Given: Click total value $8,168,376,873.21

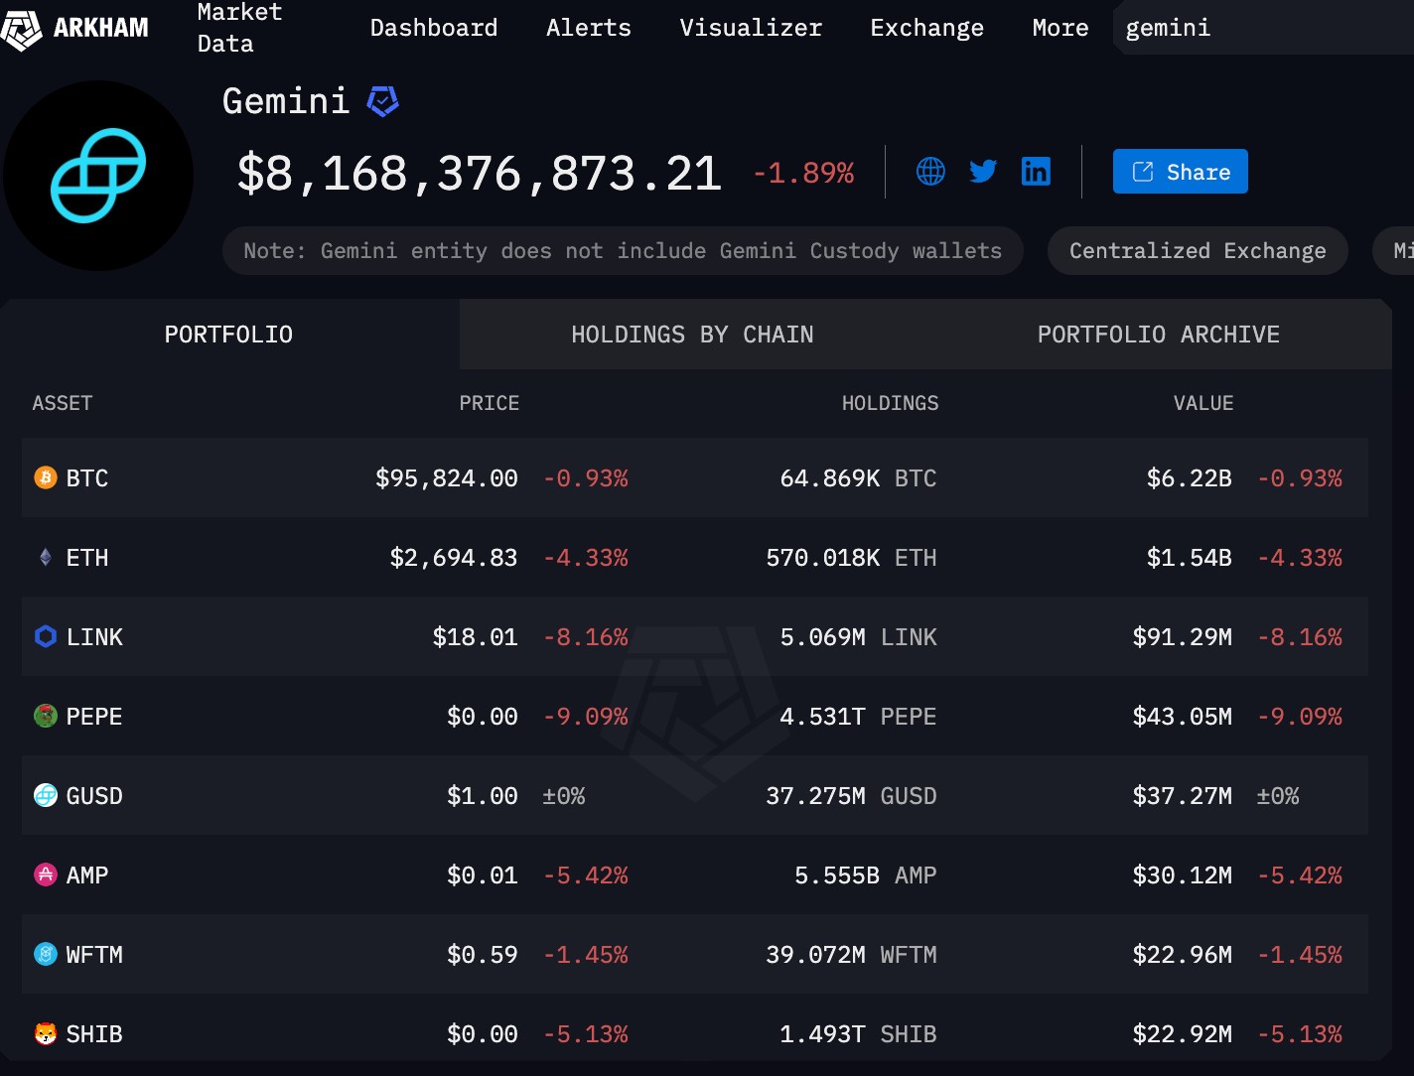Looking at the screenshot, I should tap(480, 174).
